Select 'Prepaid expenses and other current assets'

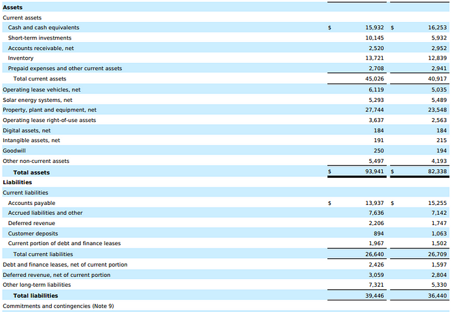[65, 69]
